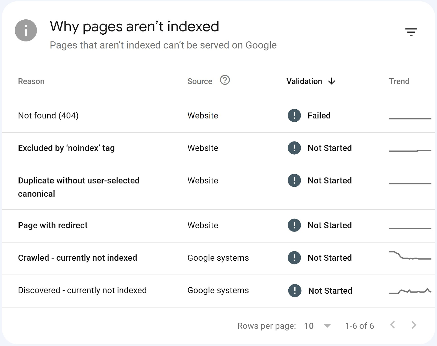Click the Rows per page label

pyautogui.click(x=267, y=326)
